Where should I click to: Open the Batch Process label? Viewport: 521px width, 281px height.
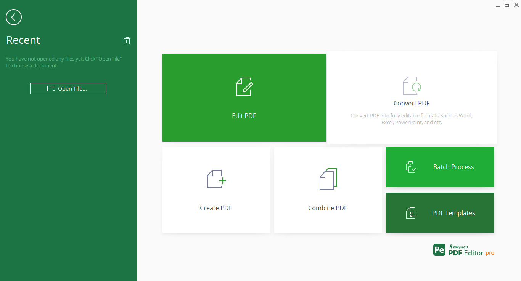[x=453, y=167]
